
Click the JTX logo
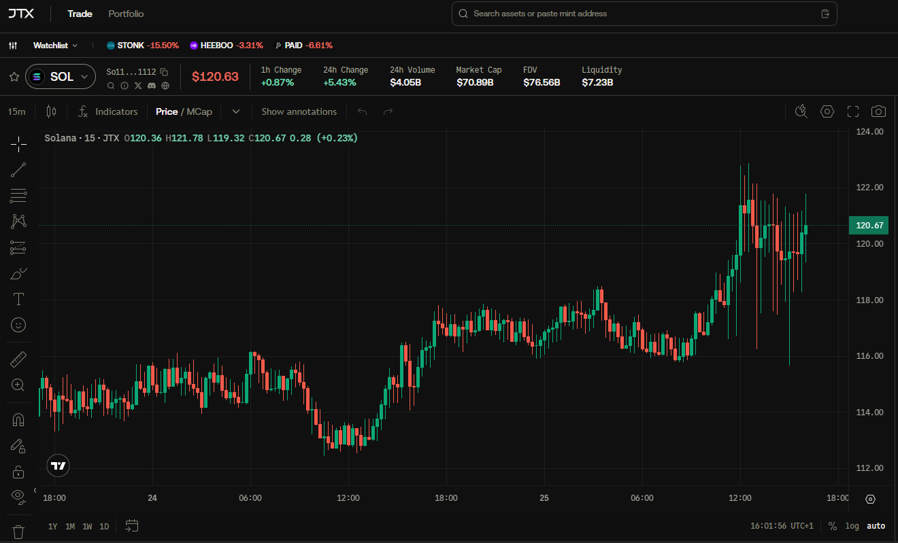(x=20, y=14)
